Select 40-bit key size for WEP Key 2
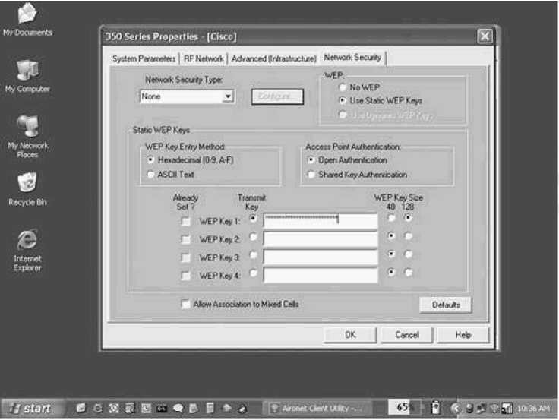Viewport: 559px width, 420px height. (x=391, y=236)
